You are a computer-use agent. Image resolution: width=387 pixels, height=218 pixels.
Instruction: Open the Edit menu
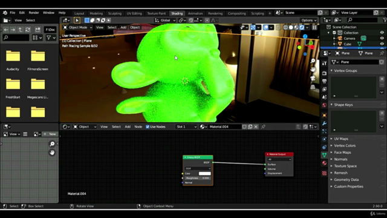click(x=22, y=13)
